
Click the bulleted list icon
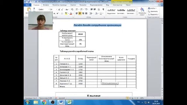tap(77, 9)
